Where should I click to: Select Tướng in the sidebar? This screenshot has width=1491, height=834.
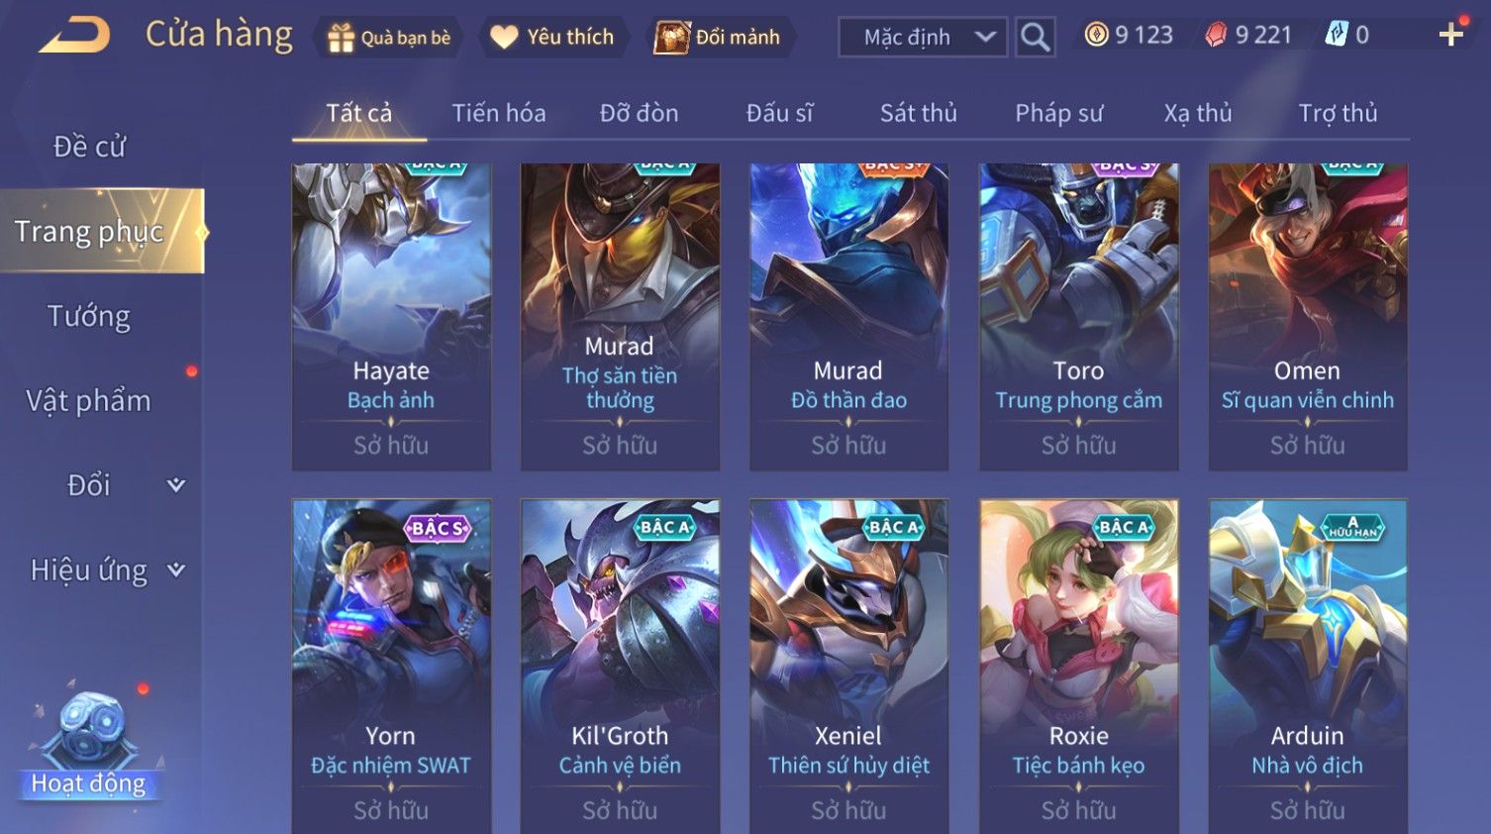click(x=89, y=316)
